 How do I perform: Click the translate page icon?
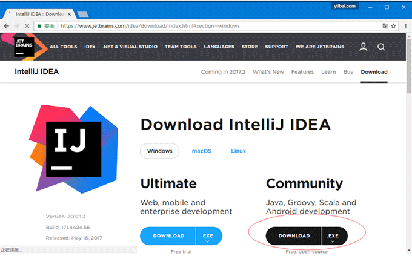(x=384, y=26)
